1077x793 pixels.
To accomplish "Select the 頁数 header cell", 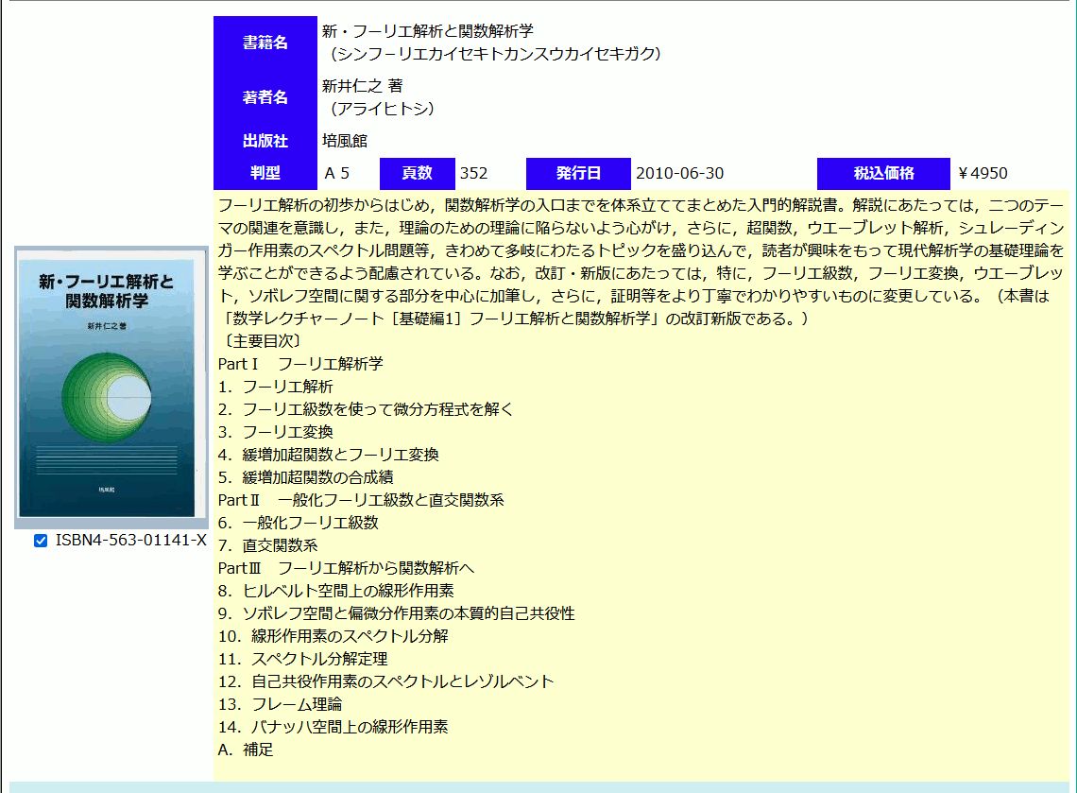I will point(418,173).
